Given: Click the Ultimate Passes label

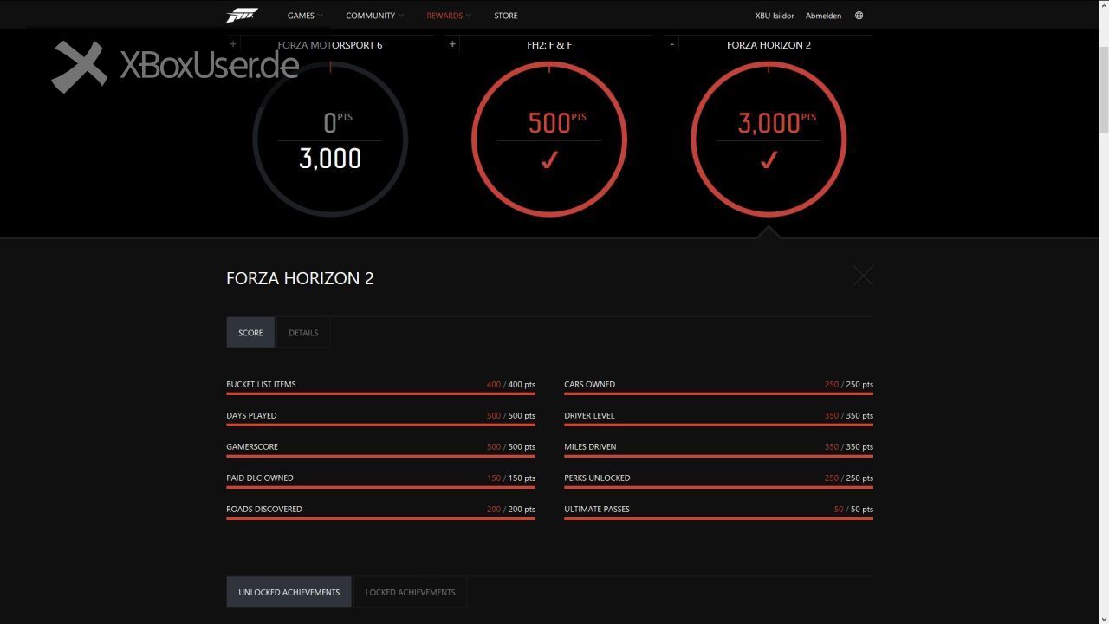Looking at the screenshot, I should point(597,509).
